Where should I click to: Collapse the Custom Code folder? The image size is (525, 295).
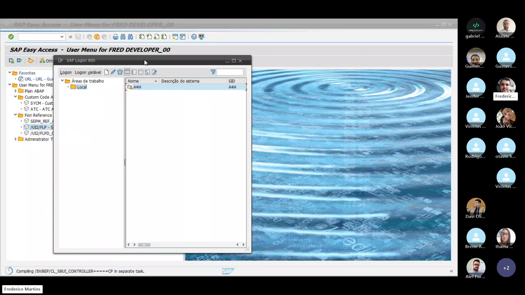(x=16, y=97)
